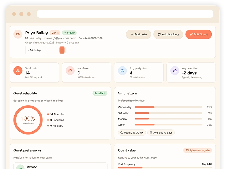Image resolution: width=225 pixels, height=169 pixels.
Task: Click the calendar icon in Add booking
Action: (x=159, y=34)
